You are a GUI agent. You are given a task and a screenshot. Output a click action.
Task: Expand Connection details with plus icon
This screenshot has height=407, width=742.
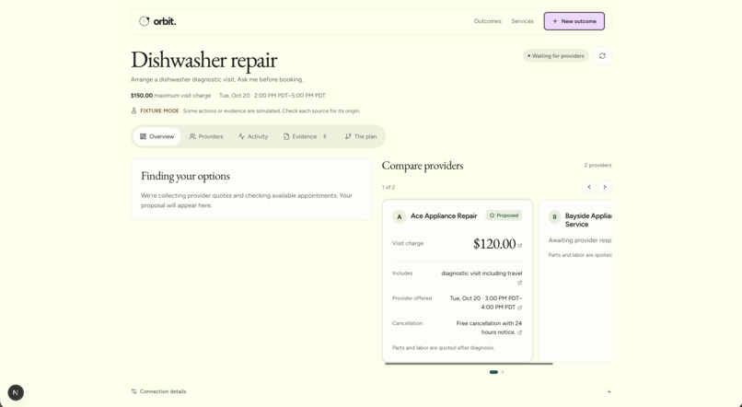click(609, 392)
